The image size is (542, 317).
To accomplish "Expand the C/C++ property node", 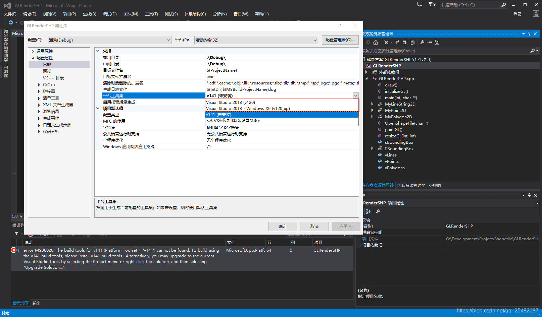I will pyautogui.click(x=39, y=85).
